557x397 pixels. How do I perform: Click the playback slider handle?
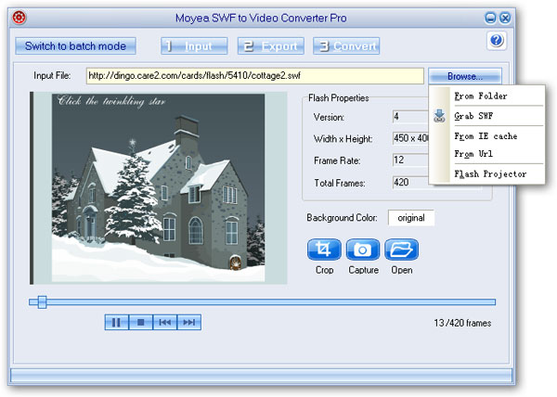coord(43,302)
